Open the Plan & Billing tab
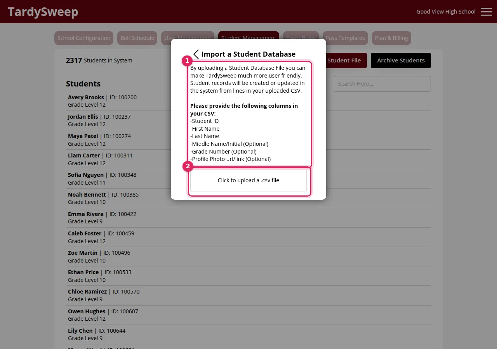 (x=391, y=38)
